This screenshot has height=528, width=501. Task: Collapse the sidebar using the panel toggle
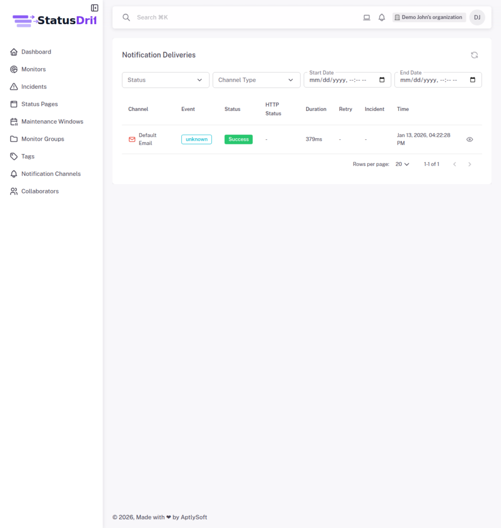pyautogui.click(x=94, y=8)
